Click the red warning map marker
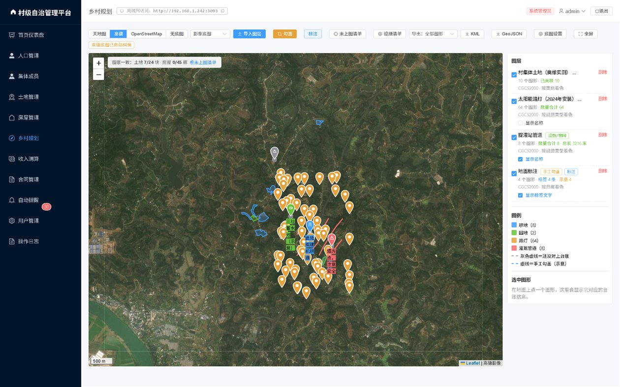Viewport: 620px width, 387px height. (332, 240)
